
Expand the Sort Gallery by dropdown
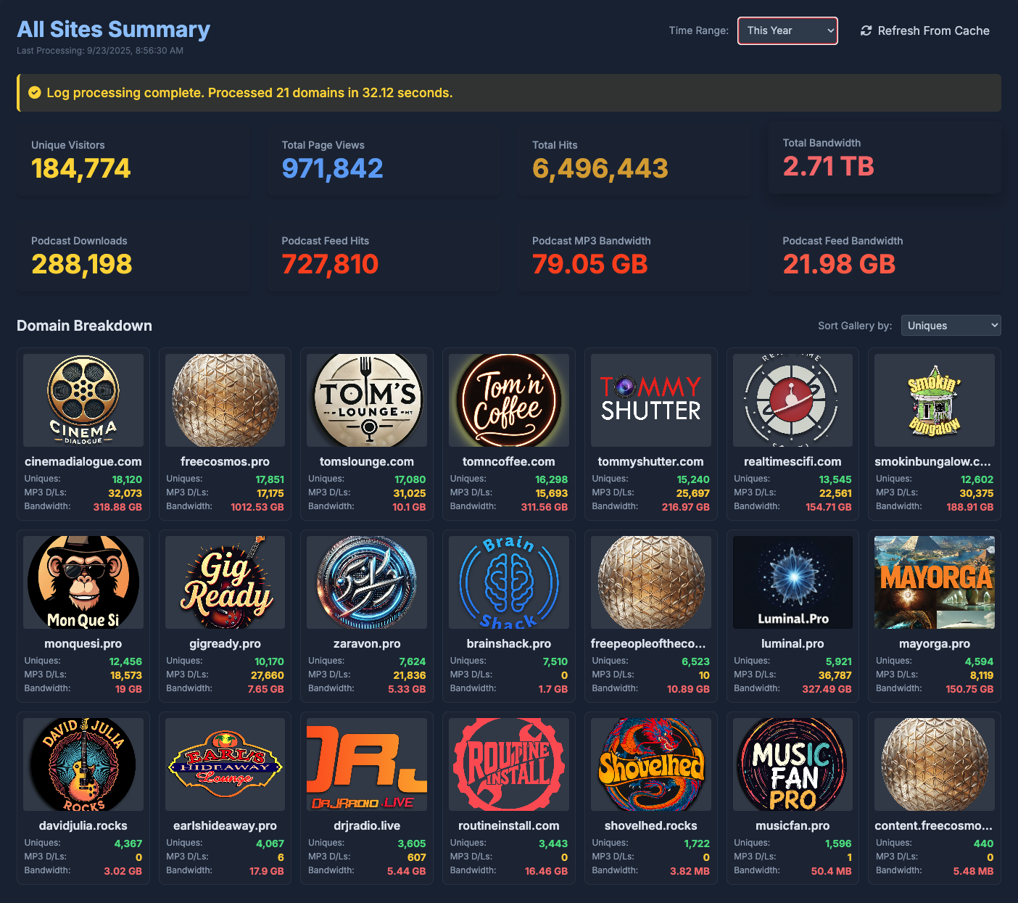point(951,326)
